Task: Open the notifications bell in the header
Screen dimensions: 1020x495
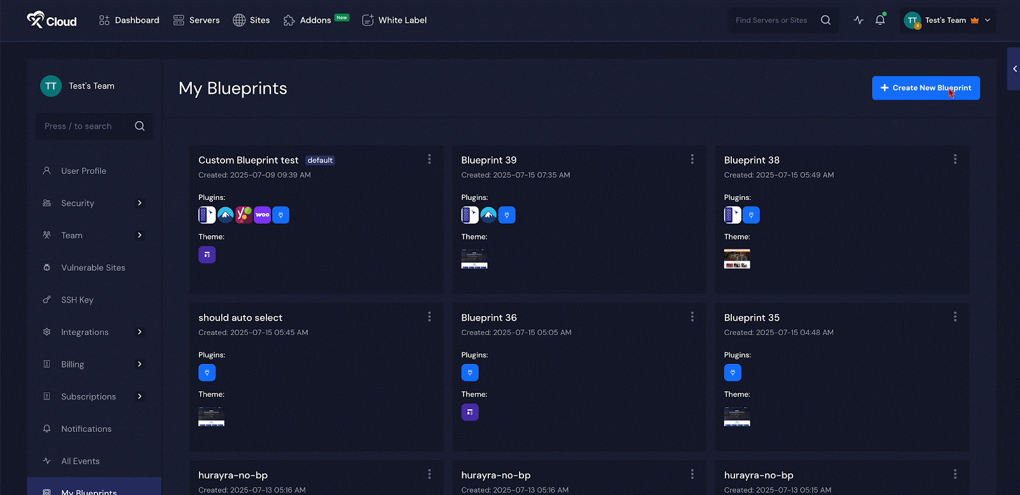Action: 880,20
